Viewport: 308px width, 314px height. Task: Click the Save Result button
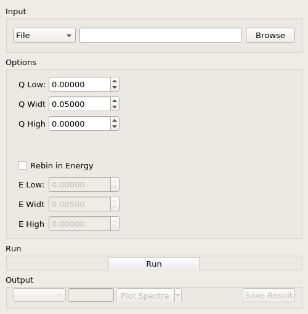coord(269,296)
